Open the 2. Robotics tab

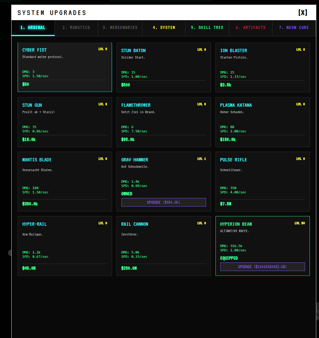(x=76, y=27)
